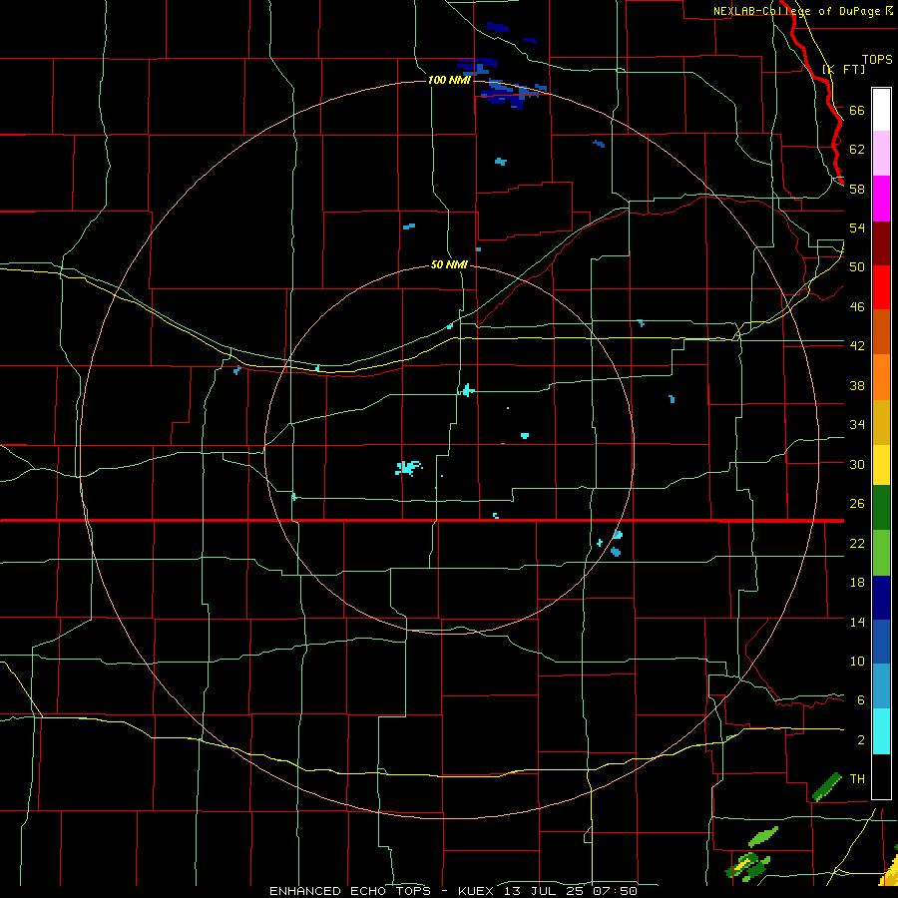The height and width of the screenshot is (898, 898).
Task: Select the light pink legend color segment
Action: [881, 154]
